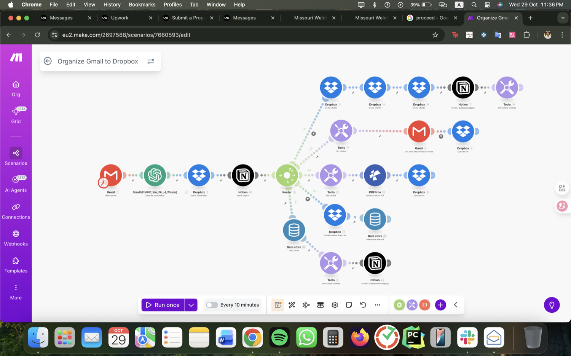This screenshot has width=571, height=356.
Task: Go to Scenarios in the sidebar
Action: pos(16,157)
